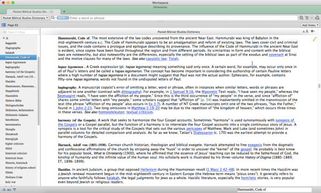Select Hagiographa in the sidebar
Image resolution: width=321 pixels, height=193 pixels.
click(x=13, y=48)
